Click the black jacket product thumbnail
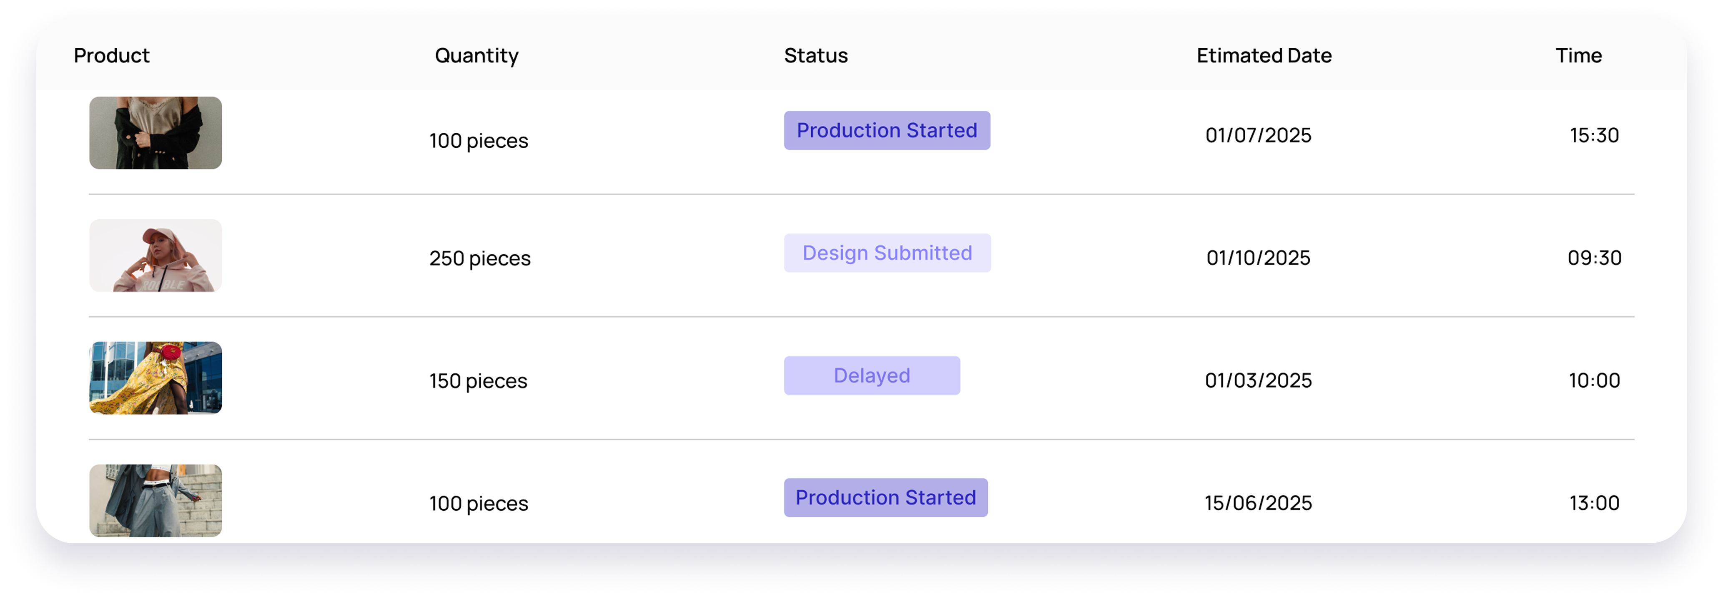 (155, 133)
